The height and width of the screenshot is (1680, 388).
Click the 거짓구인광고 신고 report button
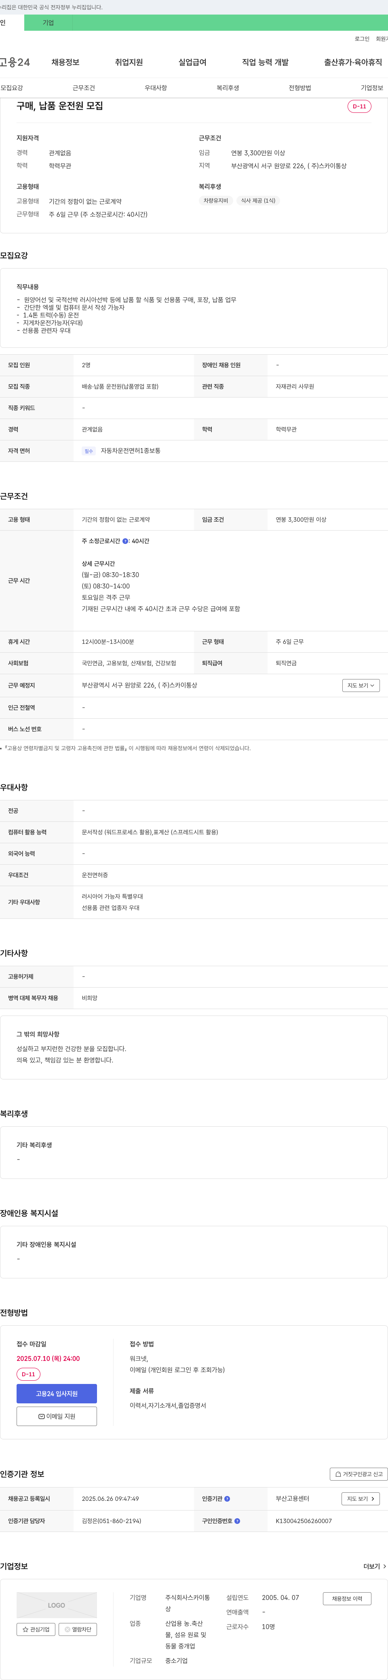tap(358, 1475)
